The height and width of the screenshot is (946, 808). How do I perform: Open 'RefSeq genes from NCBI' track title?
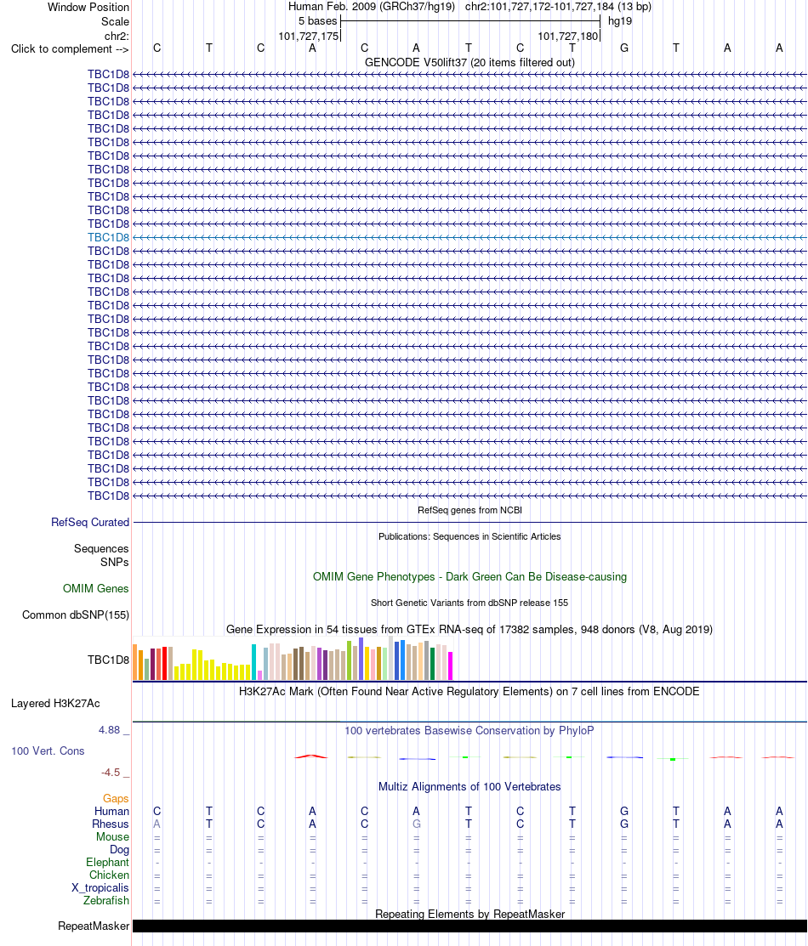point(469,511)
